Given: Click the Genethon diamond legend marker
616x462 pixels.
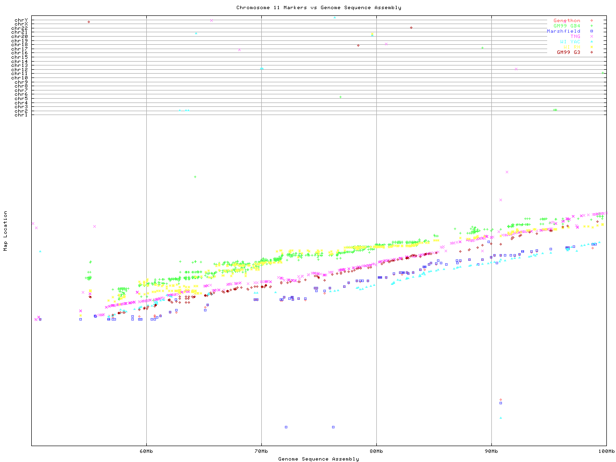Looking at the screenshot, I should point(591,21).
